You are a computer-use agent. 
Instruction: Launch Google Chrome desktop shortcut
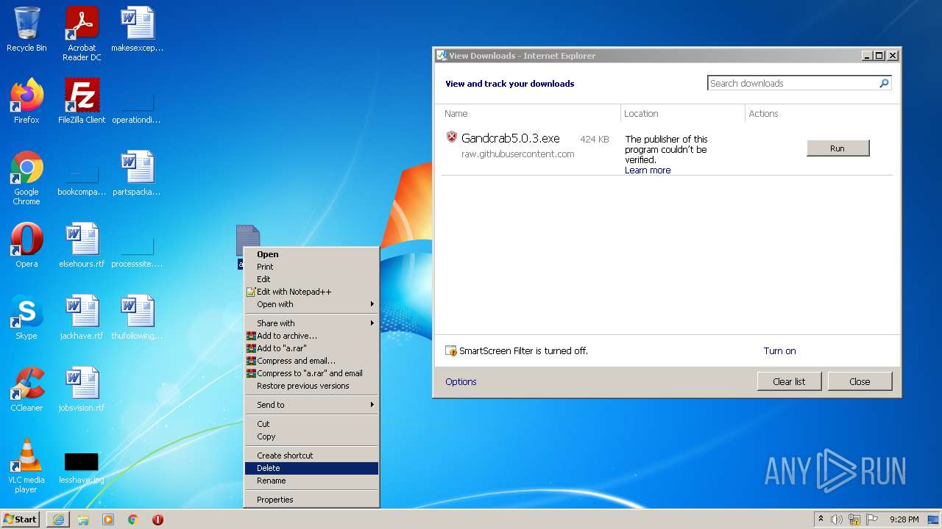click(x=26, y=178)
